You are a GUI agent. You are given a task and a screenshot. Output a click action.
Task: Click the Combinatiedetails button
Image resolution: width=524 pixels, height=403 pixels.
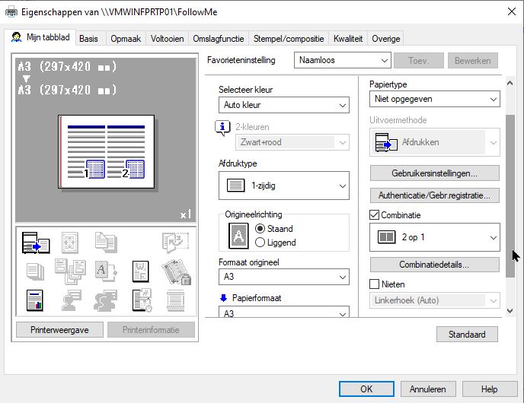[434, 265]
